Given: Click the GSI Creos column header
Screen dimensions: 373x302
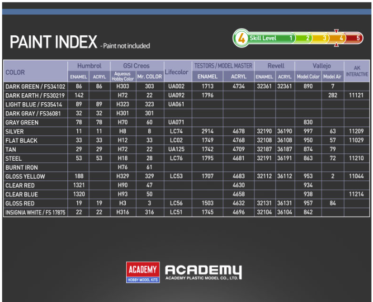Looking at the screenshot, I should click(x=136, y=66).
